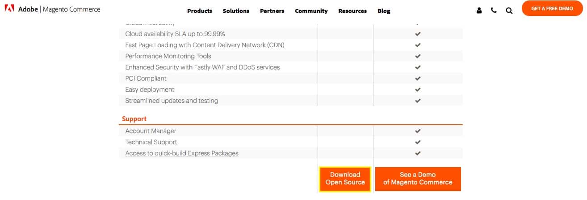Click checkmark in PCI Compliant row

[418, 78]
